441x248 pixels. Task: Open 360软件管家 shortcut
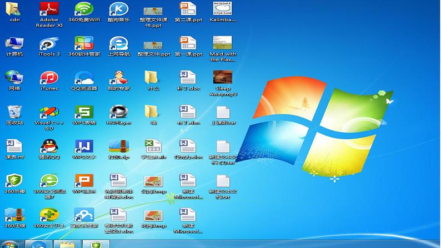click(84, 47)
